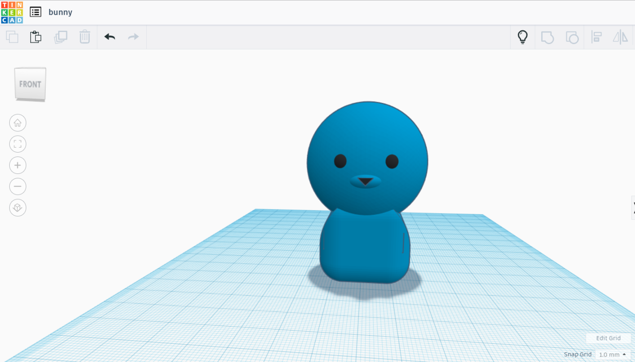Select the bunny's triangular nose
Screen dimensions: 635x362
coord(365,181)
